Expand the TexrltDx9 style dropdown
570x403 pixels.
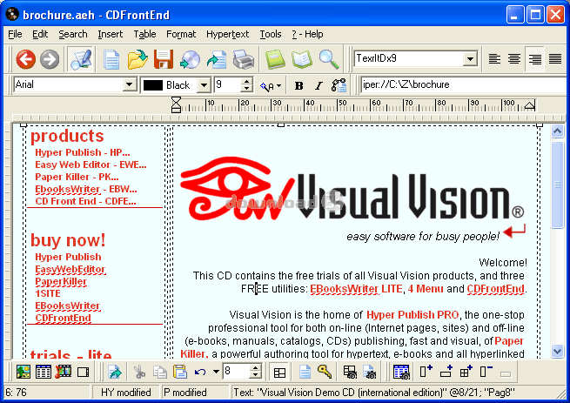coord(470,59)
